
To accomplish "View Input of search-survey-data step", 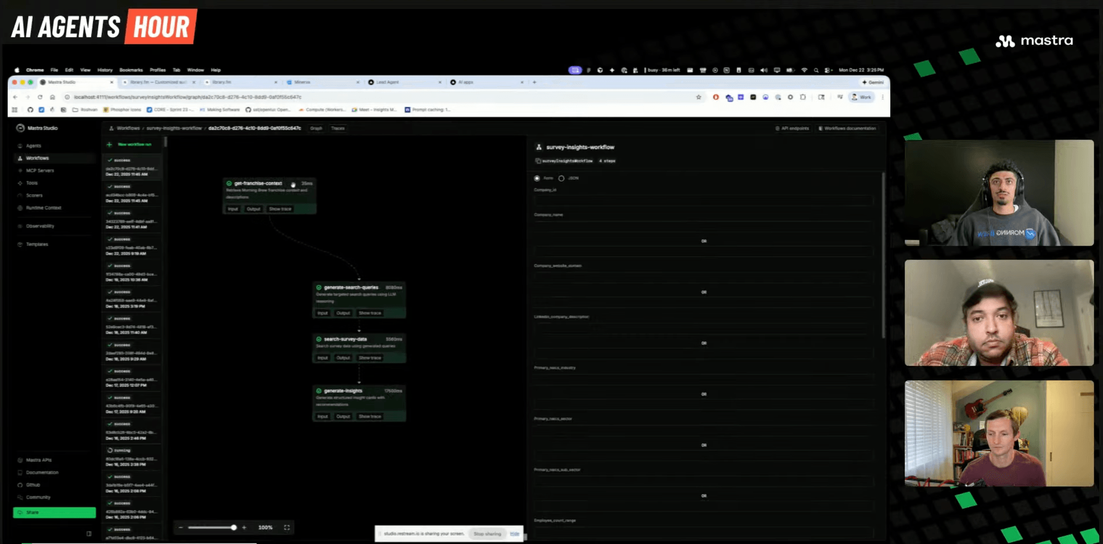I will click(x=323, y=358).
